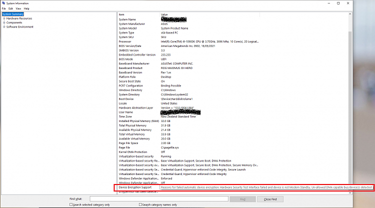Select the Total Virtual Memory row
Image resolution: width=375 pixels, height=208 pixels.
[x=188, y=134]
